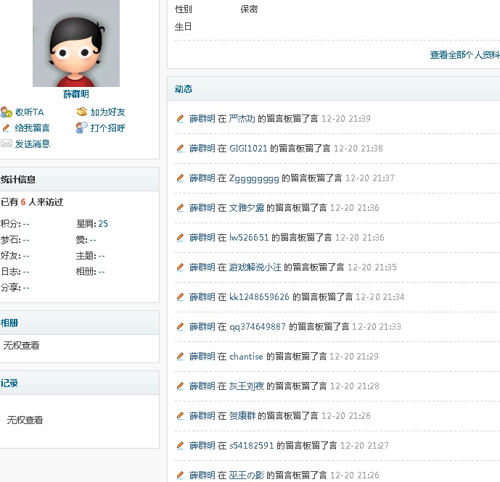Click pencil icon beside 贺康群 feed entry
Image resolution: width=500 pixels, height=482 pixels.
(x=181, y=416)
